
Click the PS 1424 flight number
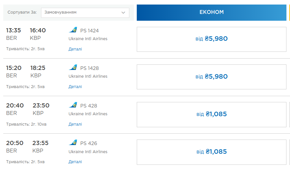pyautogui.click(x=90, y=31)
